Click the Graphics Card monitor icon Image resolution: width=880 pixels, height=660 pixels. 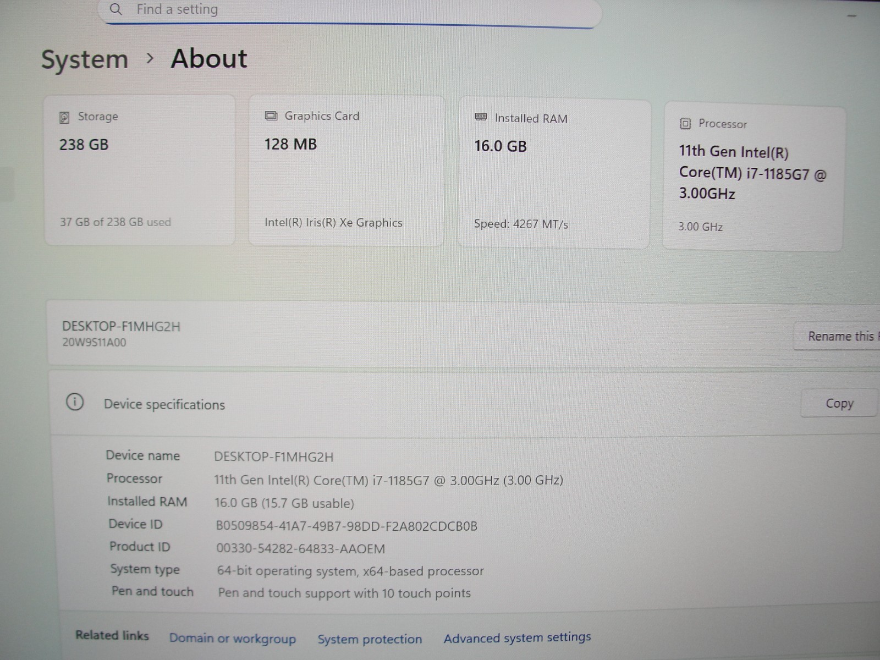[x=271, y=116]
